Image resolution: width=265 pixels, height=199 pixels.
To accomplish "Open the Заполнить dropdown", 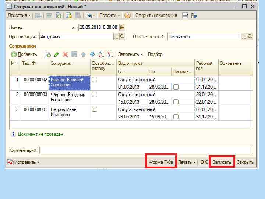I will tap(130, 55).
